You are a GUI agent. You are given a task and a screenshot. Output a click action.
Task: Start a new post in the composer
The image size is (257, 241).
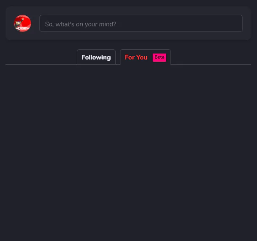(141, 23)
